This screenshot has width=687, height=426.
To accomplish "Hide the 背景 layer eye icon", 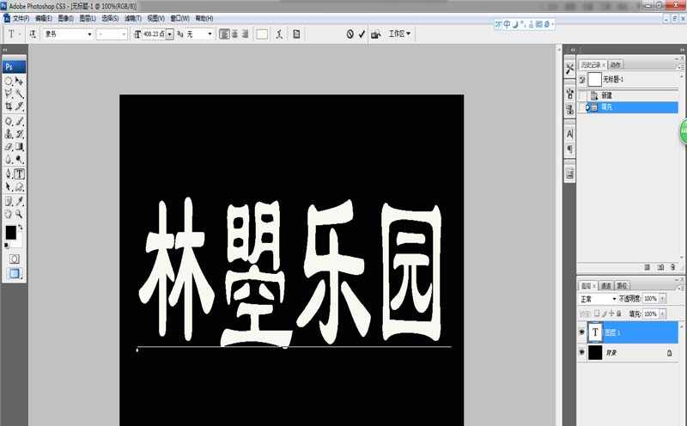I will pos(582,352).
